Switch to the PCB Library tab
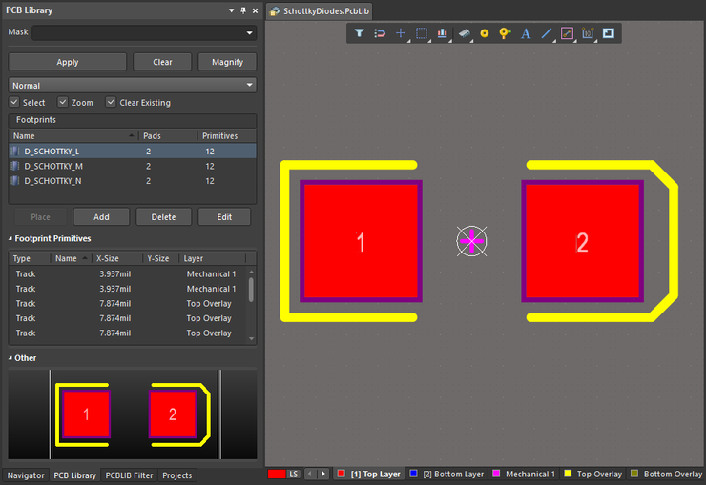 click(x=74, y=475)
